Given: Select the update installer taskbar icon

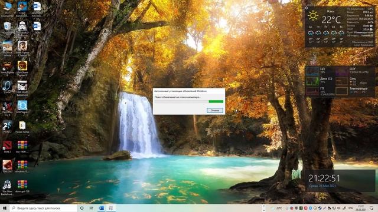Looking at the screenshot, I should pos(110,208).
